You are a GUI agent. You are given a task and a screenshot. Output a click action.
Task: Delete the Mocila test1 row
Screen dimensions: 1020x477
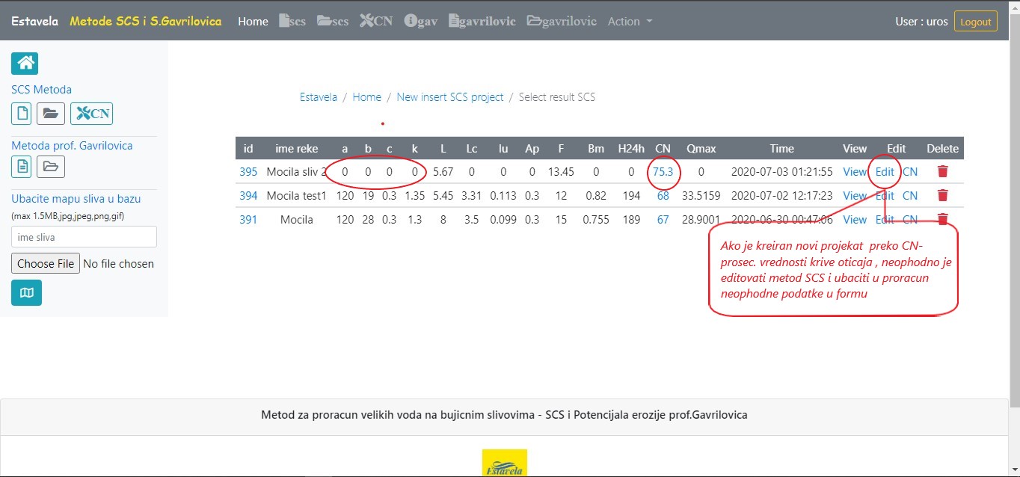(x=942, y=196)
